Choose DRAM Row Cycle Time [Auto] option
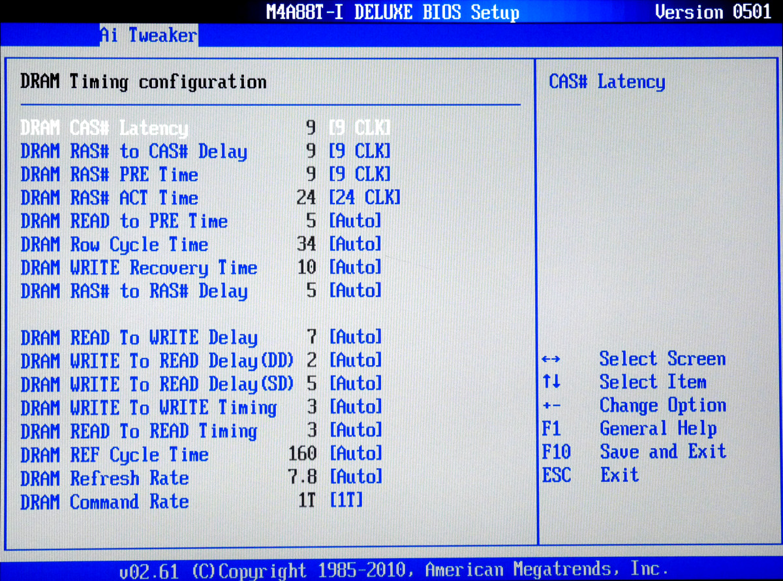 355,245
